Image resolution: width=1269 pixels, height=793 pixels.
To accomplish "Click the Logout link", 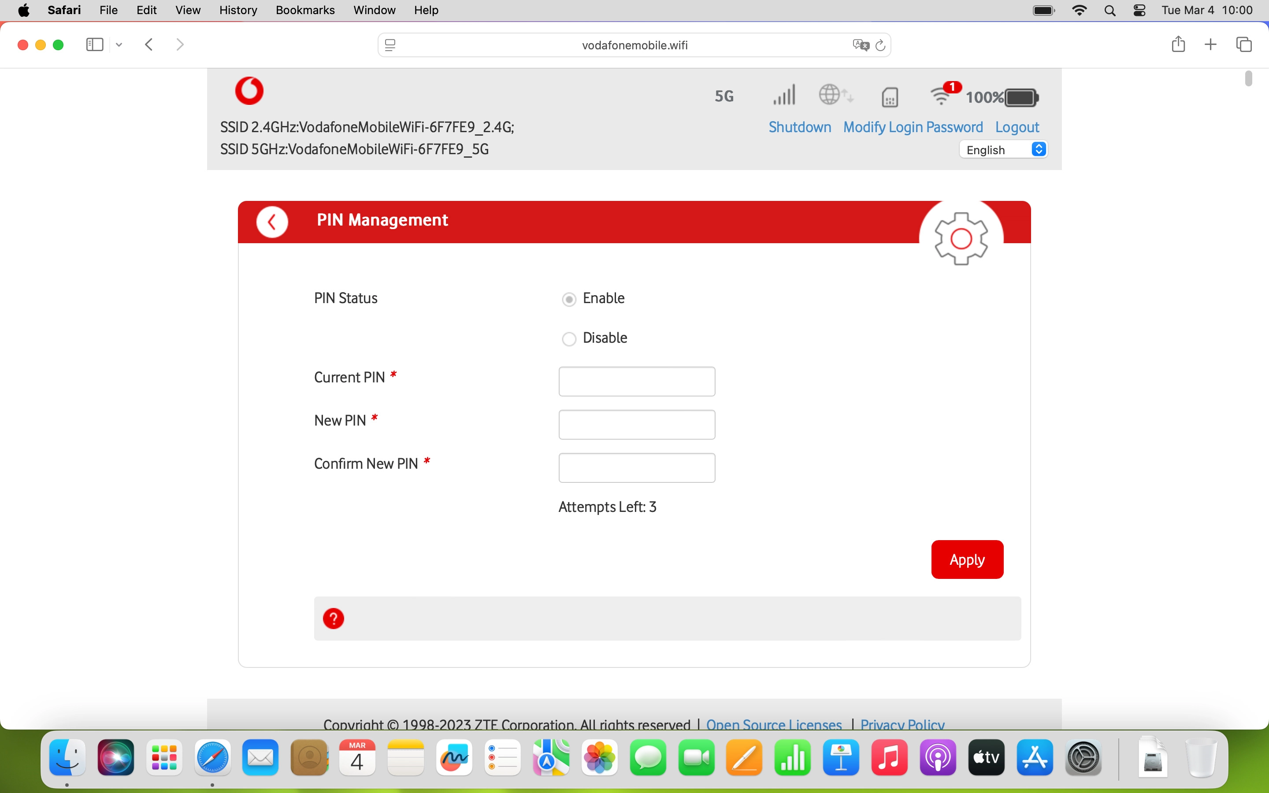I will coord(1017,127).
